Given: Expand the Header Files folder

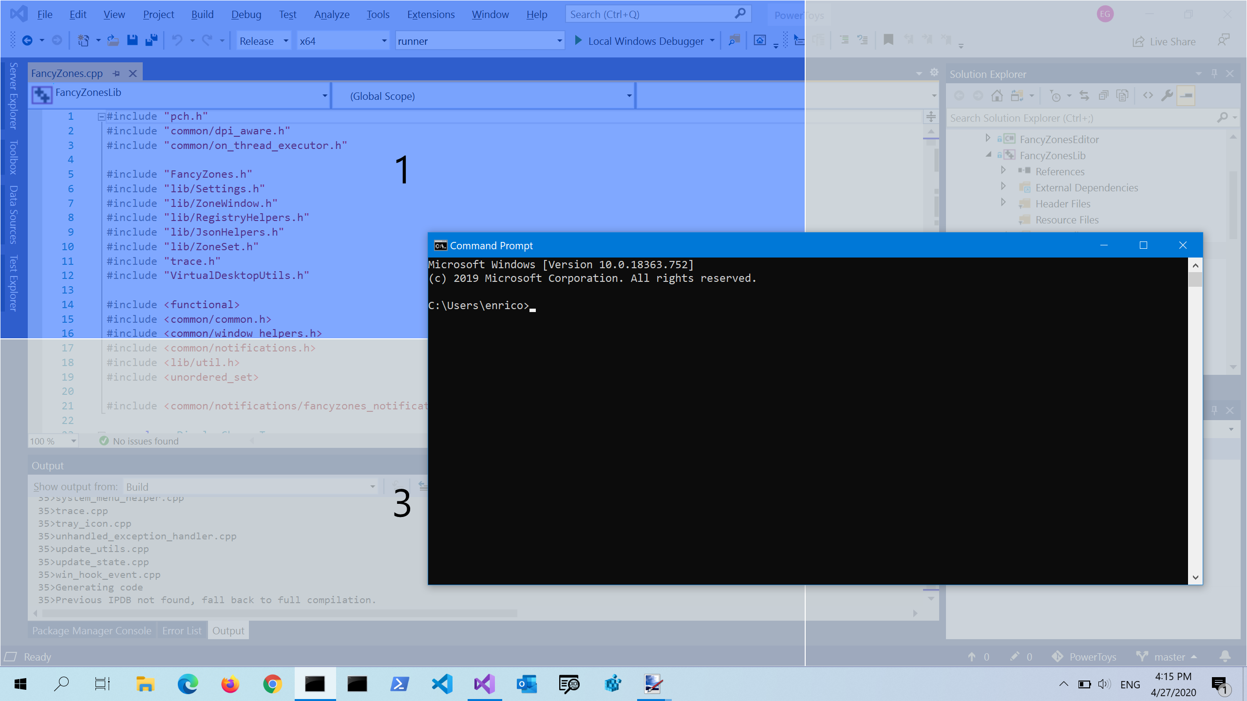Looking at the screenshot, I should pyautogui.click(x=1004, y=203).
